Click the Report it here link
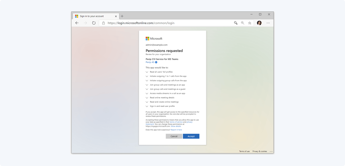The image size is (345, 166). coord(176,130)
